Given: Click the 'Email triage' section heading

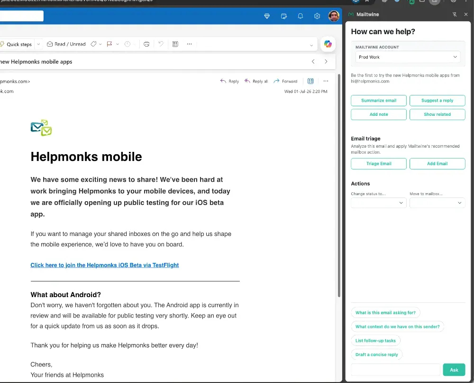Looking at the screenshot, I should coord(365,139).
